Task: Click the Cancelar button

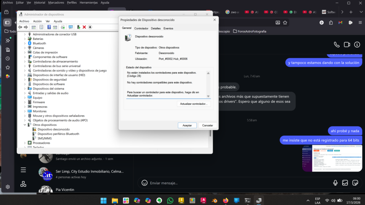Action: coord(207,125)
